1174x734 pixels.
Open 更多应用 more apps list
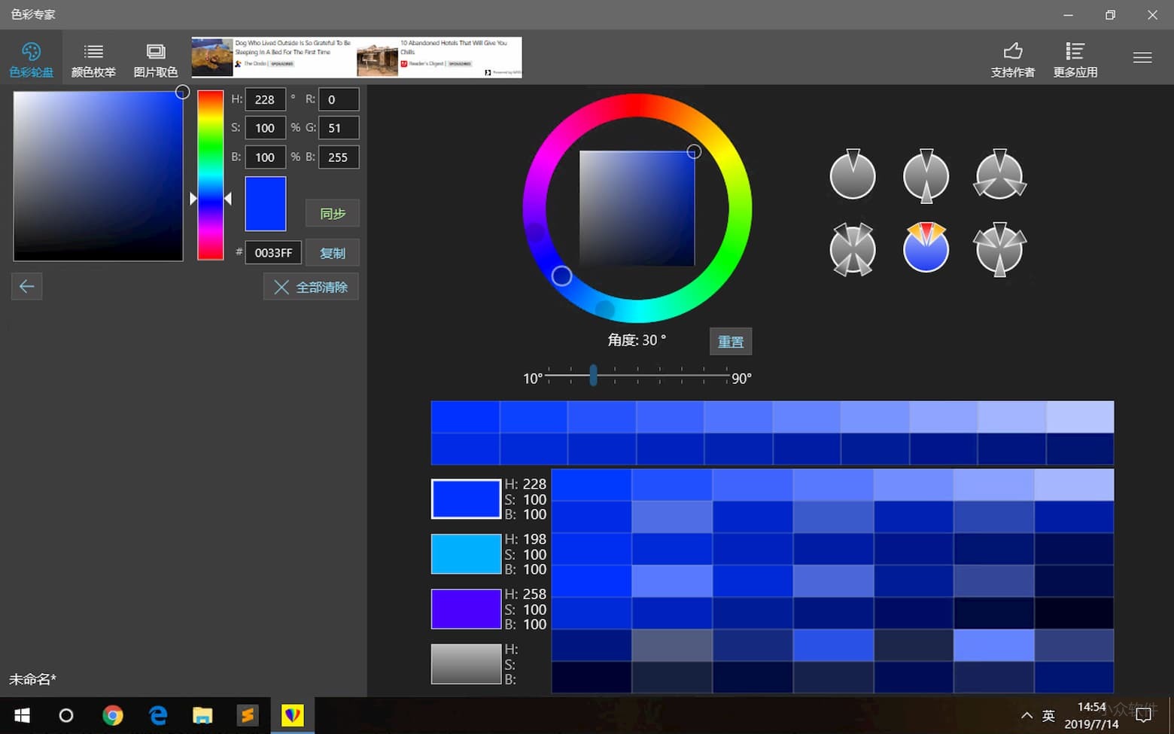tap(1075, 59)
